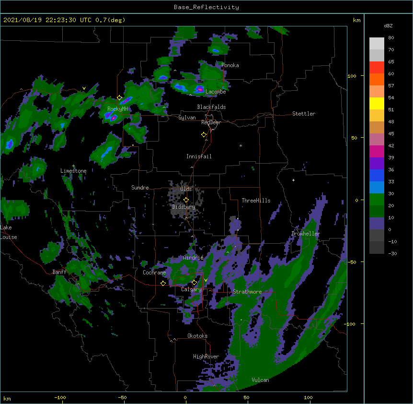The height and width of the screenshot is (404, 413).
Task: Click the Blackfalds city label
Action: point(211,107)
